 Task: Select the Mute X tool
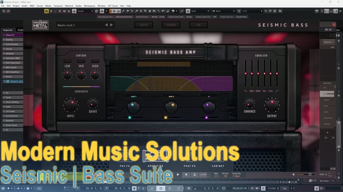[x=141, y=11]
